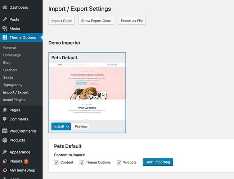This screenshot has height=179, width=234.
Task: Uncheck the Content checkbox
Action: (56, 162)
